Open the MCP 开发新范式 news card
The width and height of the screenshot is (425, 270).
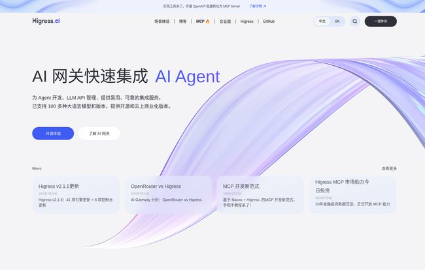[260, 195]
